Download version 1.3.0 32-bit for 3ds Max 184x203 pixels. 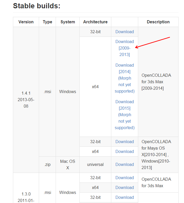click(124, 178)
